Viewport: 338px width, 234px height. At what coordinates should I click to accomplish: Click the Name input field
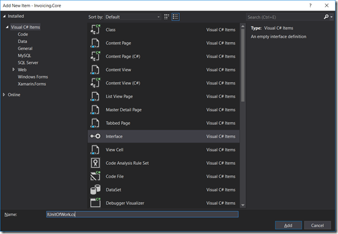(142, 214)
